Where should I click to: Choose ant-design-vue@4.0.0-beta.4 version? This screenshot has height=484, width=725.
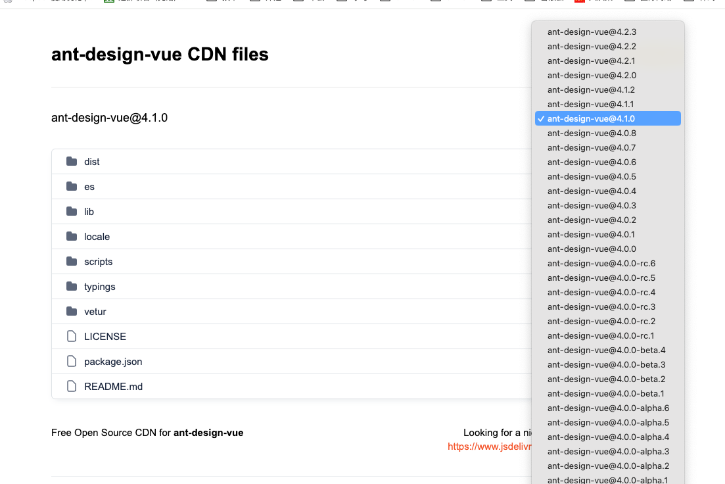point(607,351)
